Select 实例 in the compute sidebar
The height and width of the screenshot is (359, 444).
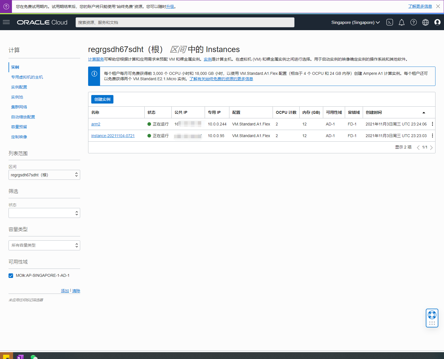15,67
